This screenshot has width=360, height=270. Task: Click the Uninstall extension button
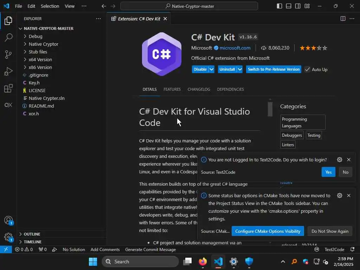[227, 69]
